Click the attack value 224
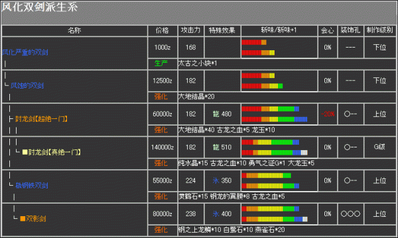Screen dimensions: 398x238 click(190, 180)
